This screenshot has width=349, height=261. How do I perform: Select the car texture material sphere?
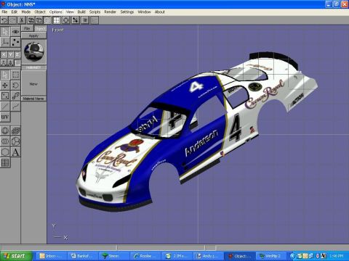(x=33, y=51)
